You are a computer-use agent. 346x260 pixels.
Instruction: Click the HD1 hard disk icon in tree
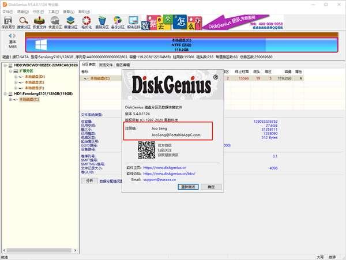[10, 94]
